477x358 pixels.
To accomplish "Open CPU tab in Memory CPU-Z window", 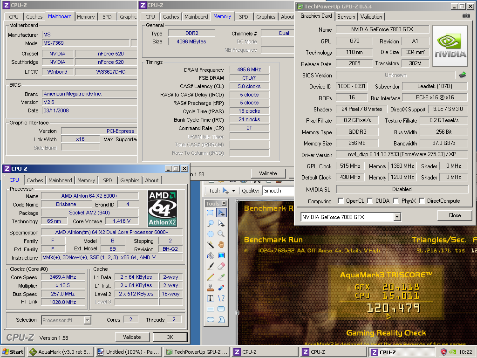I will point(150,17).
